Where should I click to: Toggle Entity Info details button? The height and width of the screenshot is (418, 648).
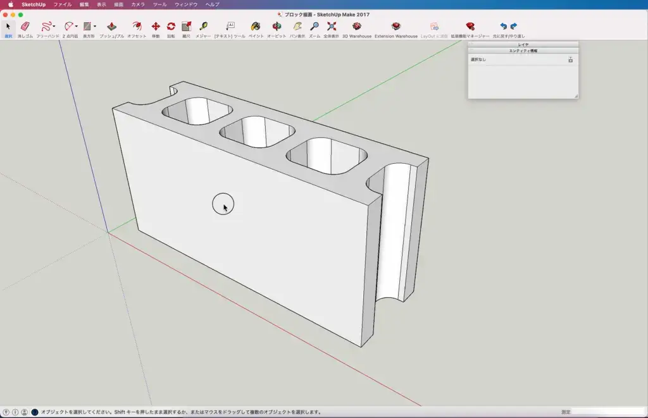point(570,60)
